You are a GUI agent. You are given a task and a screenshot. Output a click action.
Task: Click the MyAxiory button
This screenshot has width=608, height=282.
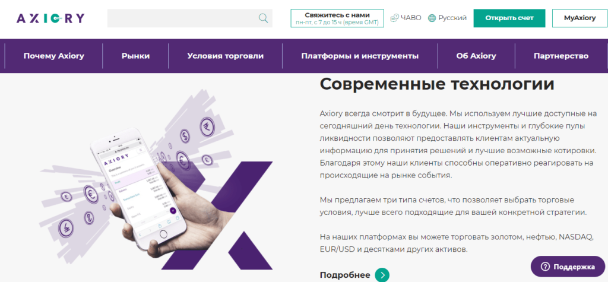(579, 18)
